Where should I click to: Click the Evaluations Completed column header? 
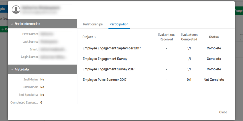click(x=189, y=37)
